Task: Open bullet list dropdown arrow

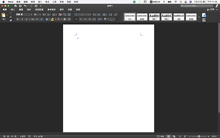Action: click(x=79, y=15)
